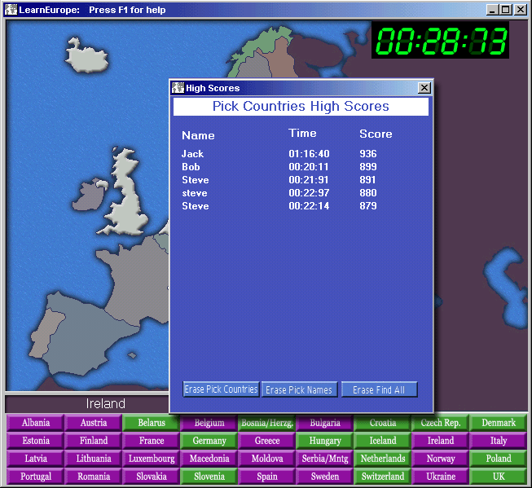This screenshot has height=488, width=532.
Task: Pick the Serbia/Mntg button
Action: pos(325,459)
